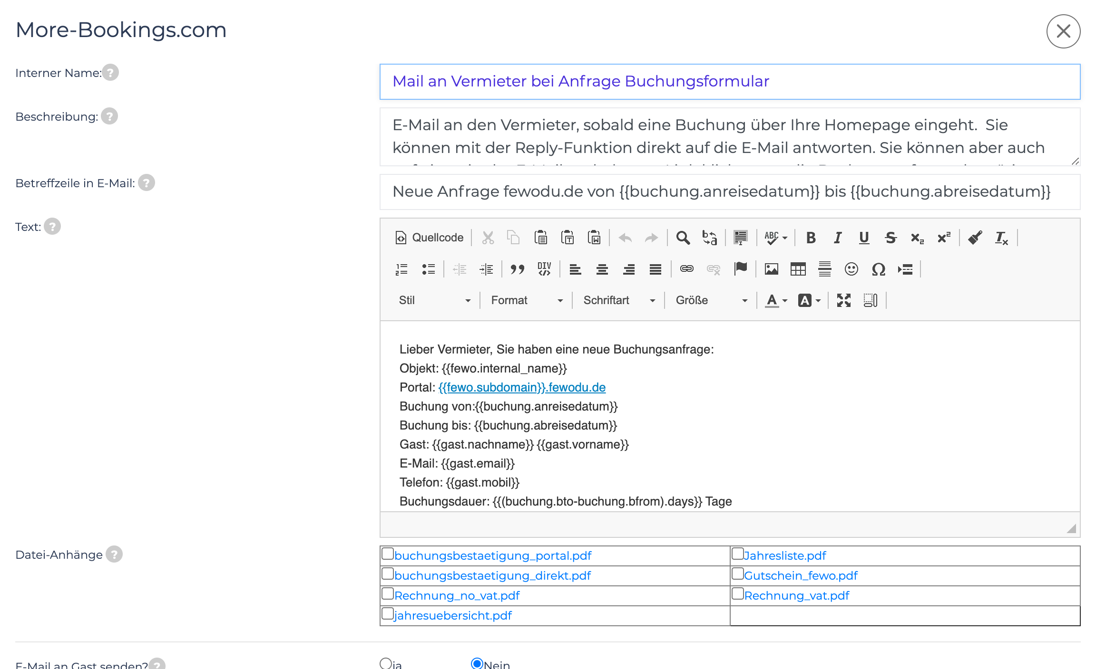The height and width of the screenshot is (669, 1096).
Task: Click the Betreffzeile in E-Mail field
Action: point(730,192)
